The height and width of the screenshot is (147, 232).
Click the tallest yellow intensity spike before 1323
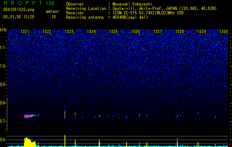(x=65, y=141)
